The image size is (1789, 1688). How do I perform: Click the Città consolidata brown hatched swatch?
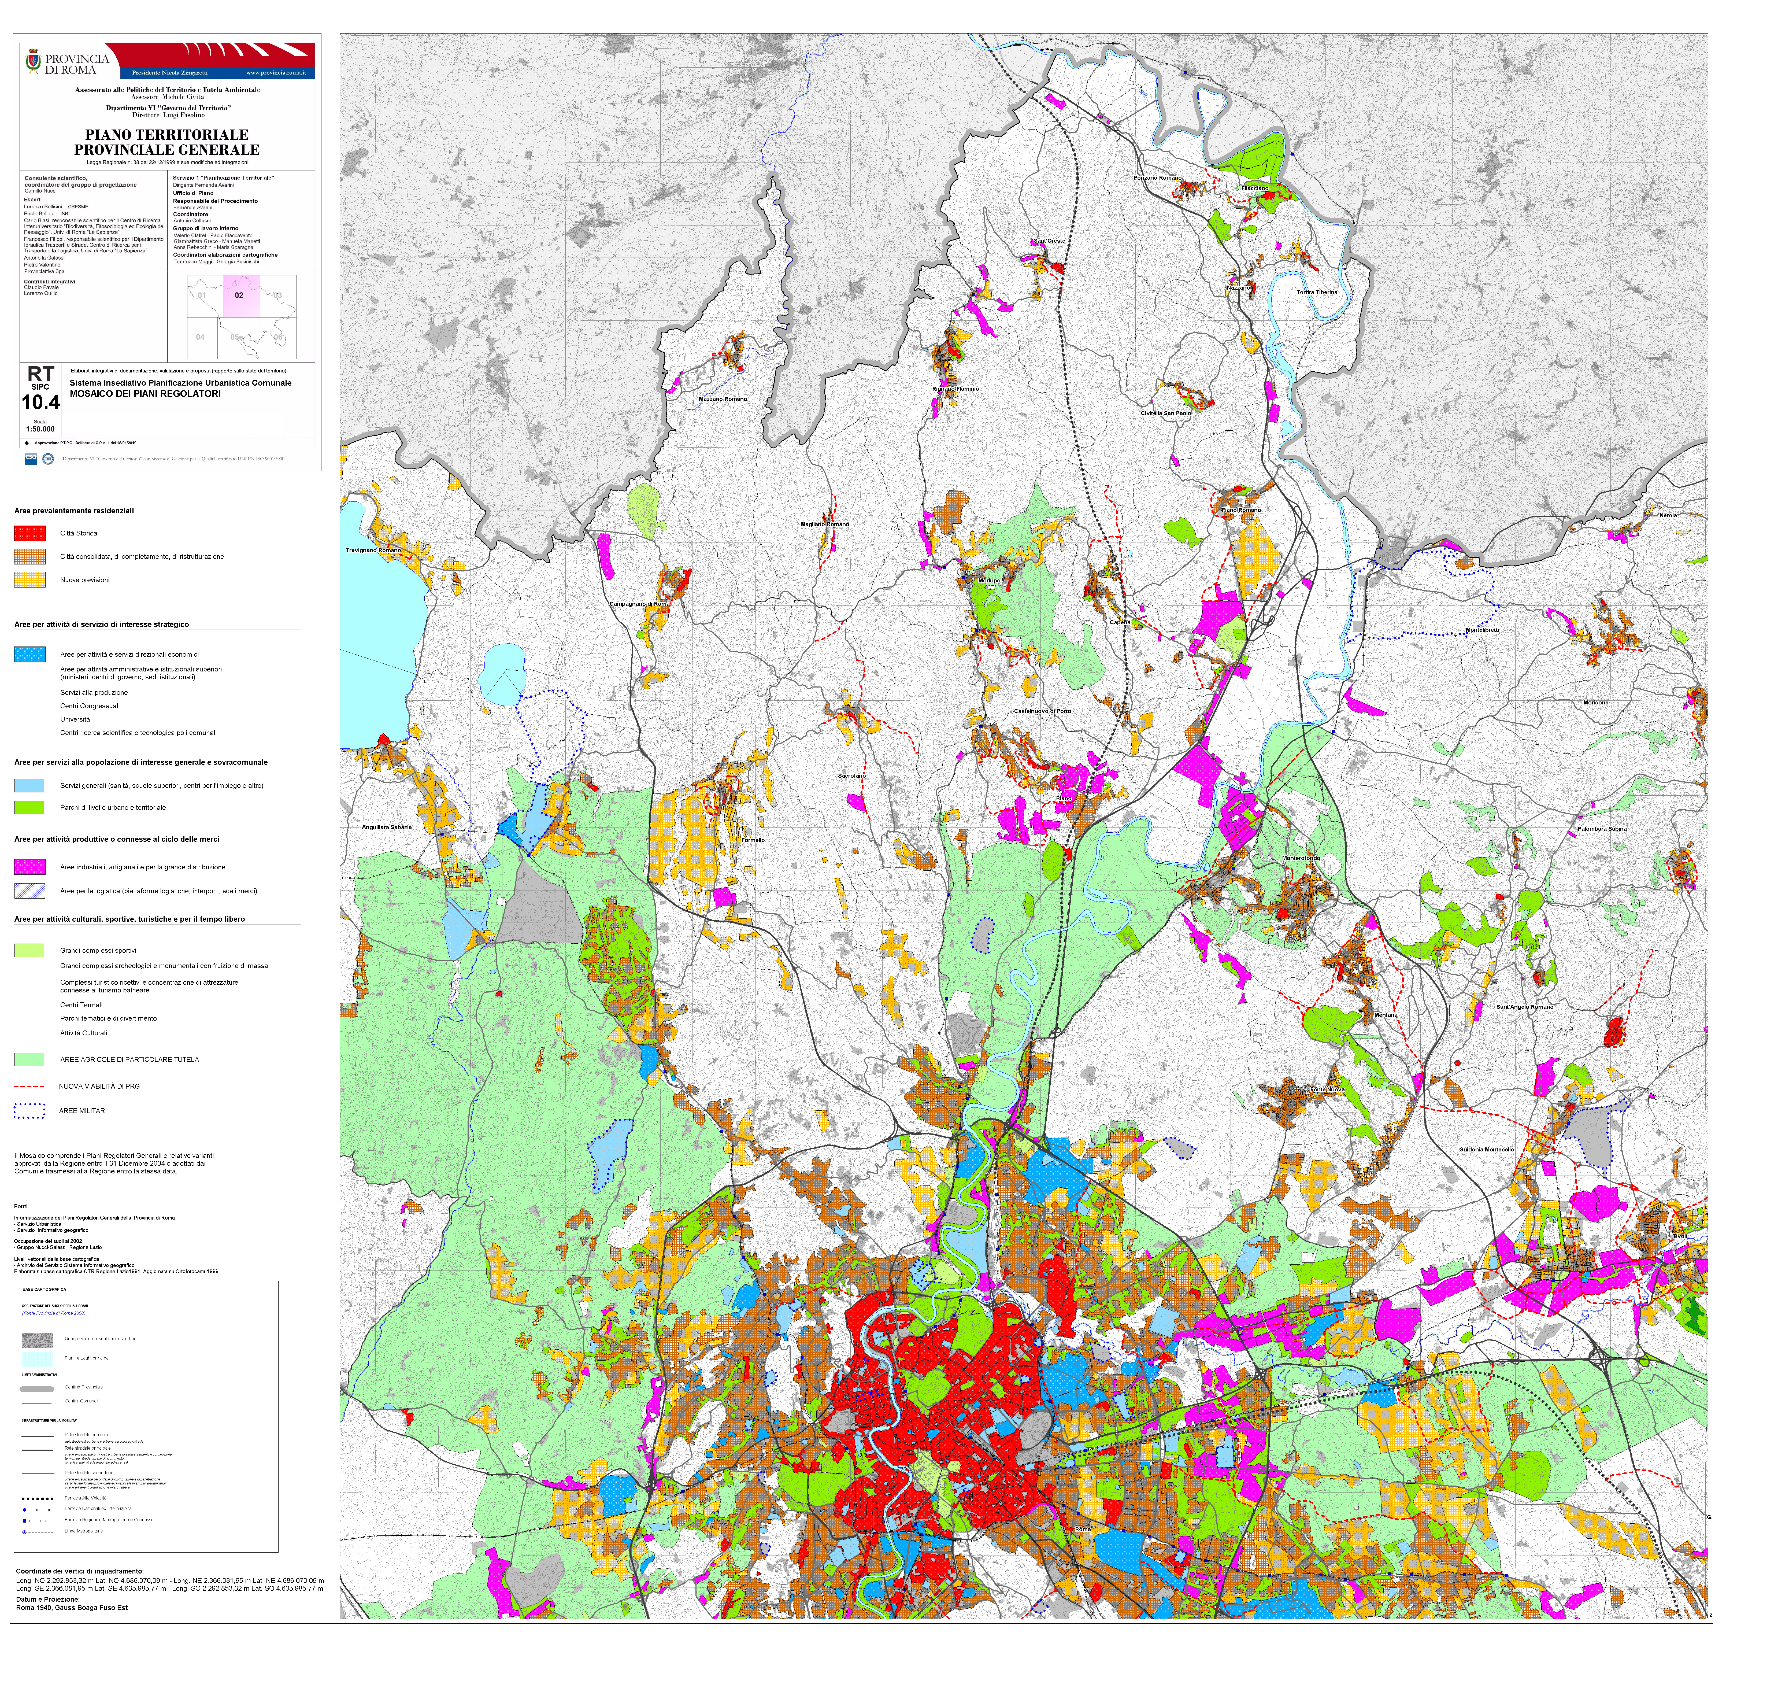[x=30, y=556]
